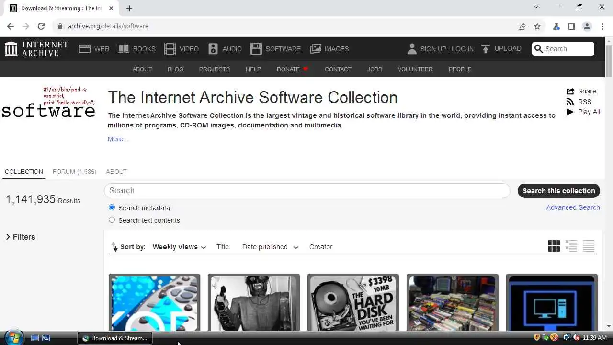Image resolution: width=613 pixels, height=345 pixels.
Task: Open Volunteer in the site menu
Action: tap(415, 69)
